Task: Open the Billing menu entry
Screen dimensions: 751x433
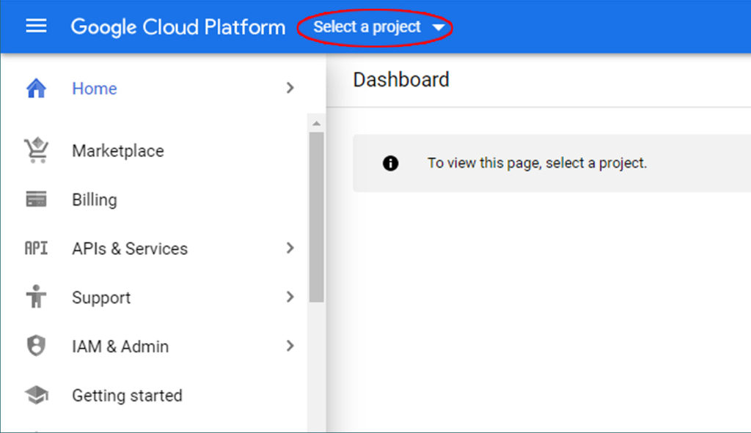Action: (x=94, y=199)
